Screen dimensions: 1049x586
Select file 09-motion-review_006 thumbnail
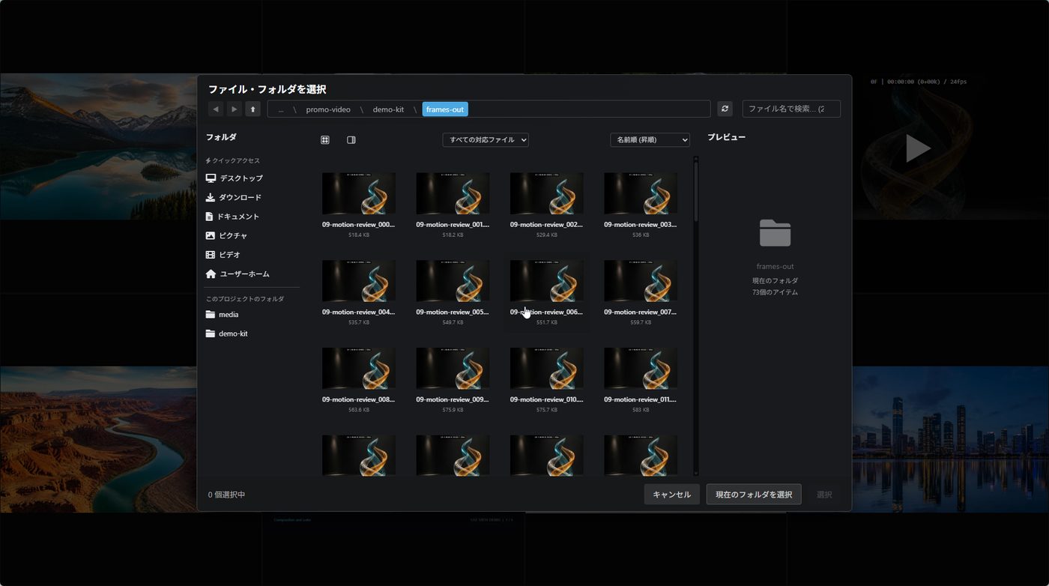(547, 281)
